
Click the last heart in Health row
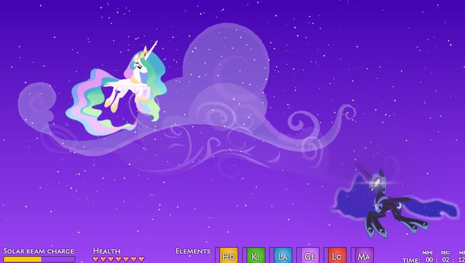141,259
